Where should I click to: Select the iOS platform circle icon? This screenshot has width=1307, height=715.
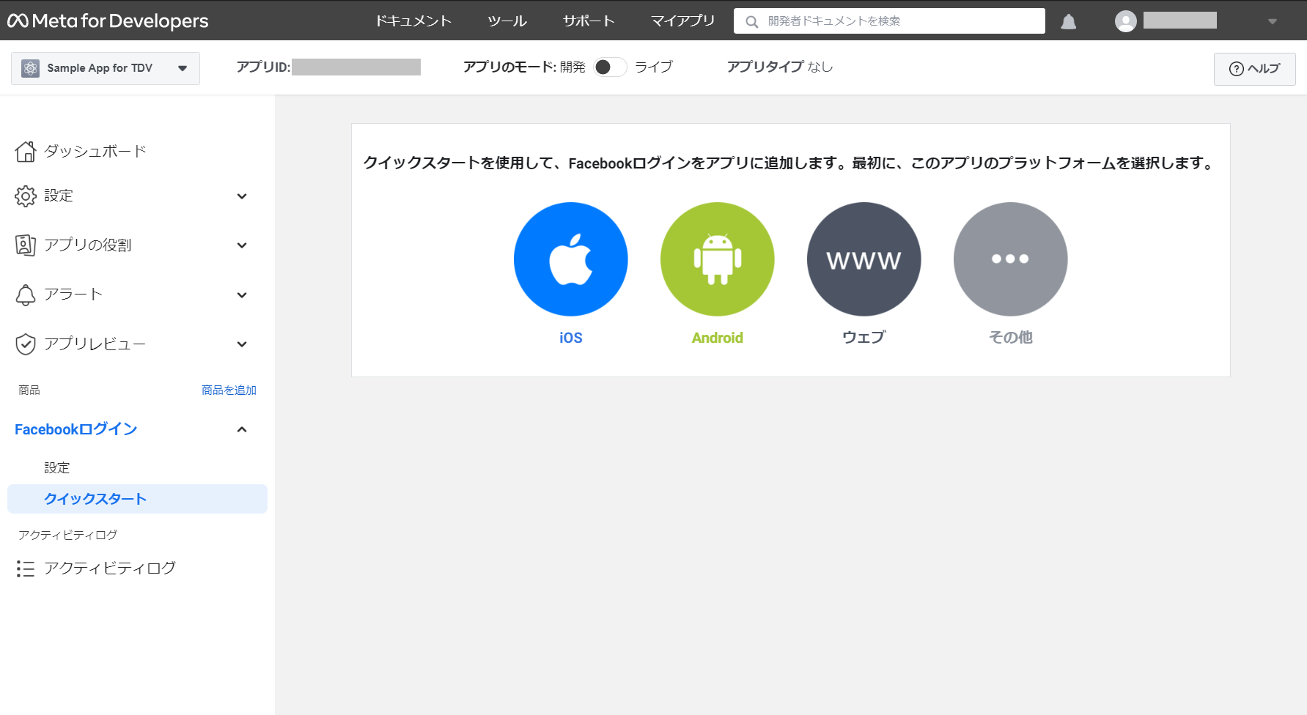tap(571, 259)
